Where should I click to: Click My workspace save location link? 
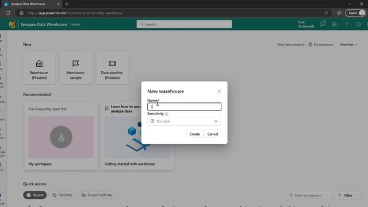321,44
